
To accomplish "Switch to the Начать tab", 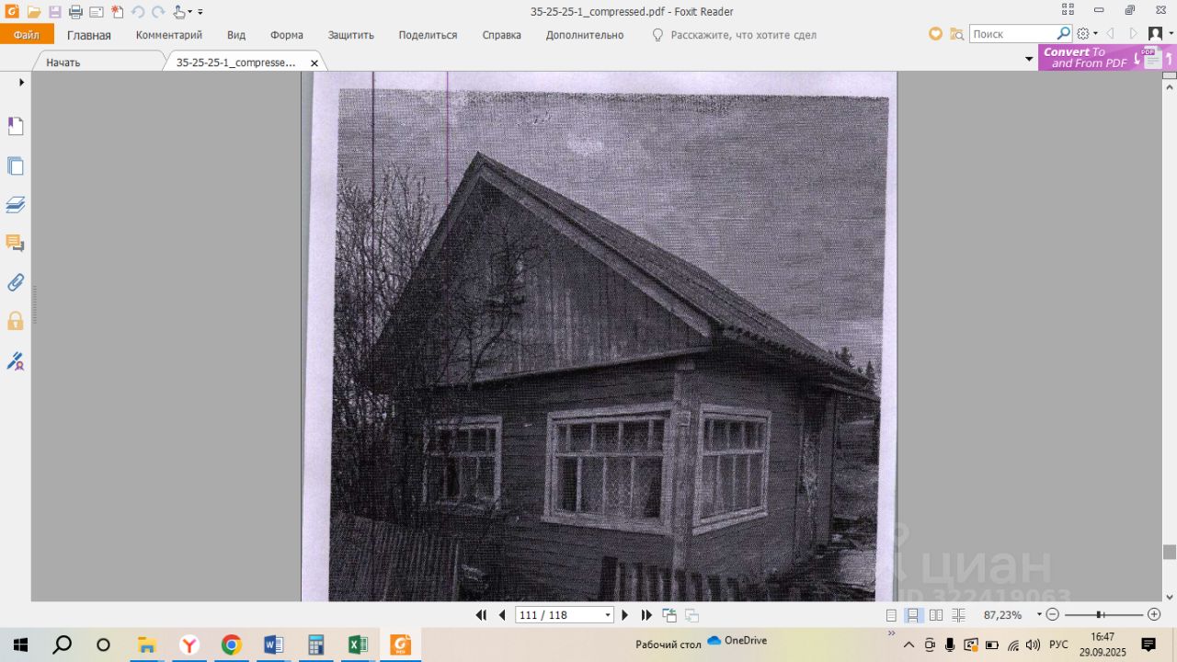I will 63,63.
